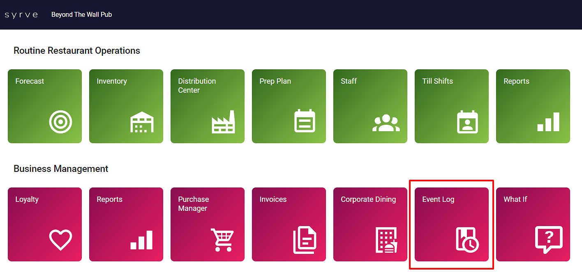
Task: Open the Purchase Manager tile label
Action: click(x=193, y=204)
